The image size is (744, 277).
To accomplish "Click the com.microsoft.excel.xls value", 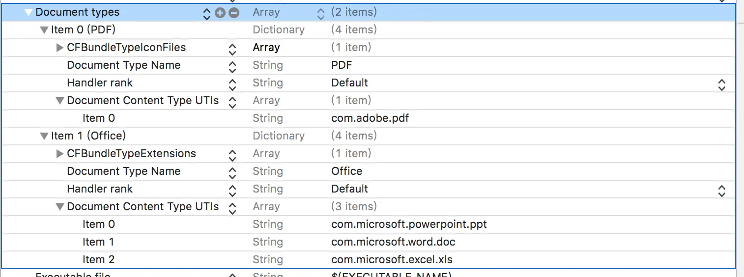I will pyautogui.click(x=392, y=260).
